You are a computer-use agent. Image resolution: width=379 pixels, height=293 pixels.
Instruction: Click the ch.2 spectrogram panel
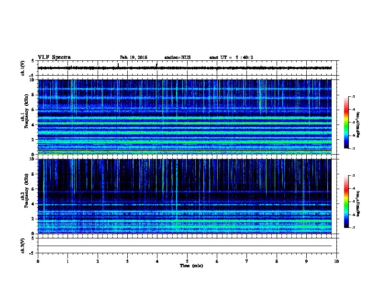(185, 196)
